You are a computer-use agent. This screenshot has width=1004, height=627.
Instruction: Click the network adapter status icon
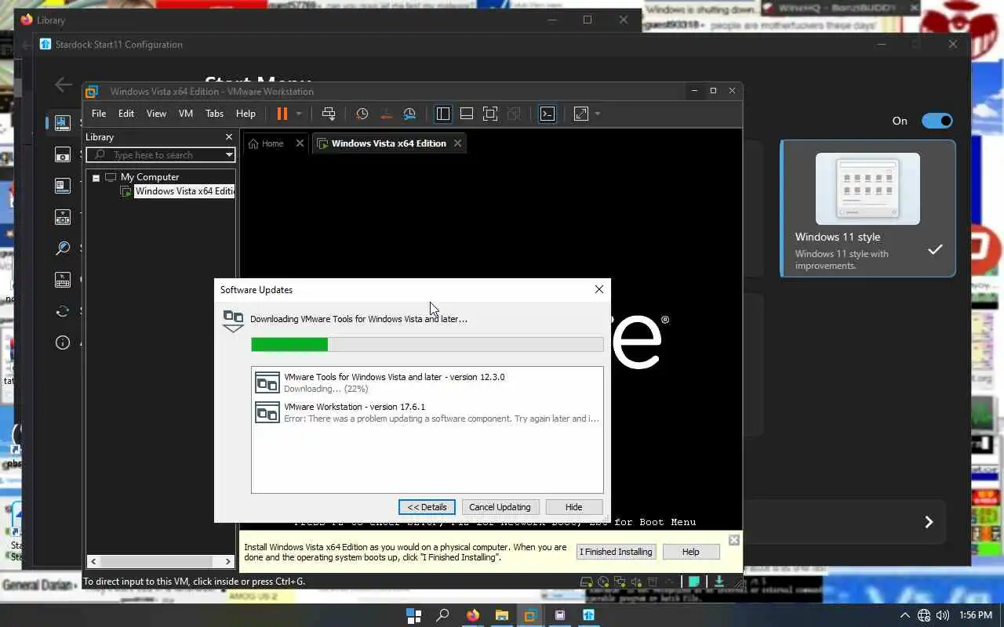[620, 582]
